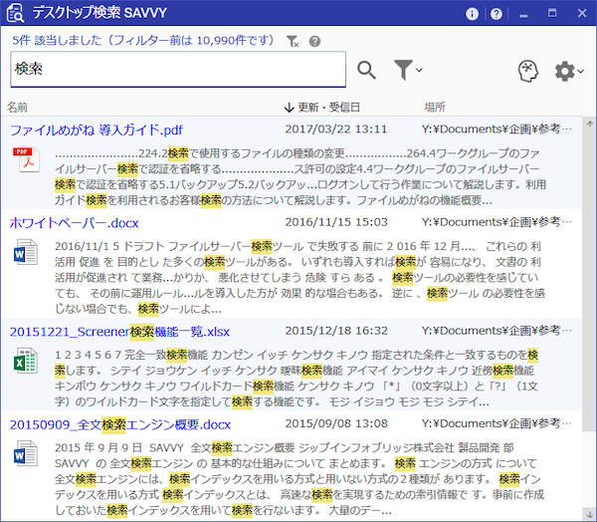Image resolution: width=597 pixels, height=522 pixels.
Task: Select date 2015/12/18 16:32
Action: (336, 331)
